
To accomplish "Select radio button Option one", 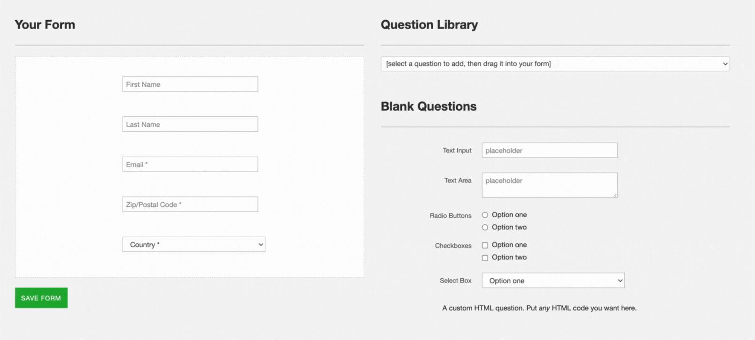I will point(485,215).
